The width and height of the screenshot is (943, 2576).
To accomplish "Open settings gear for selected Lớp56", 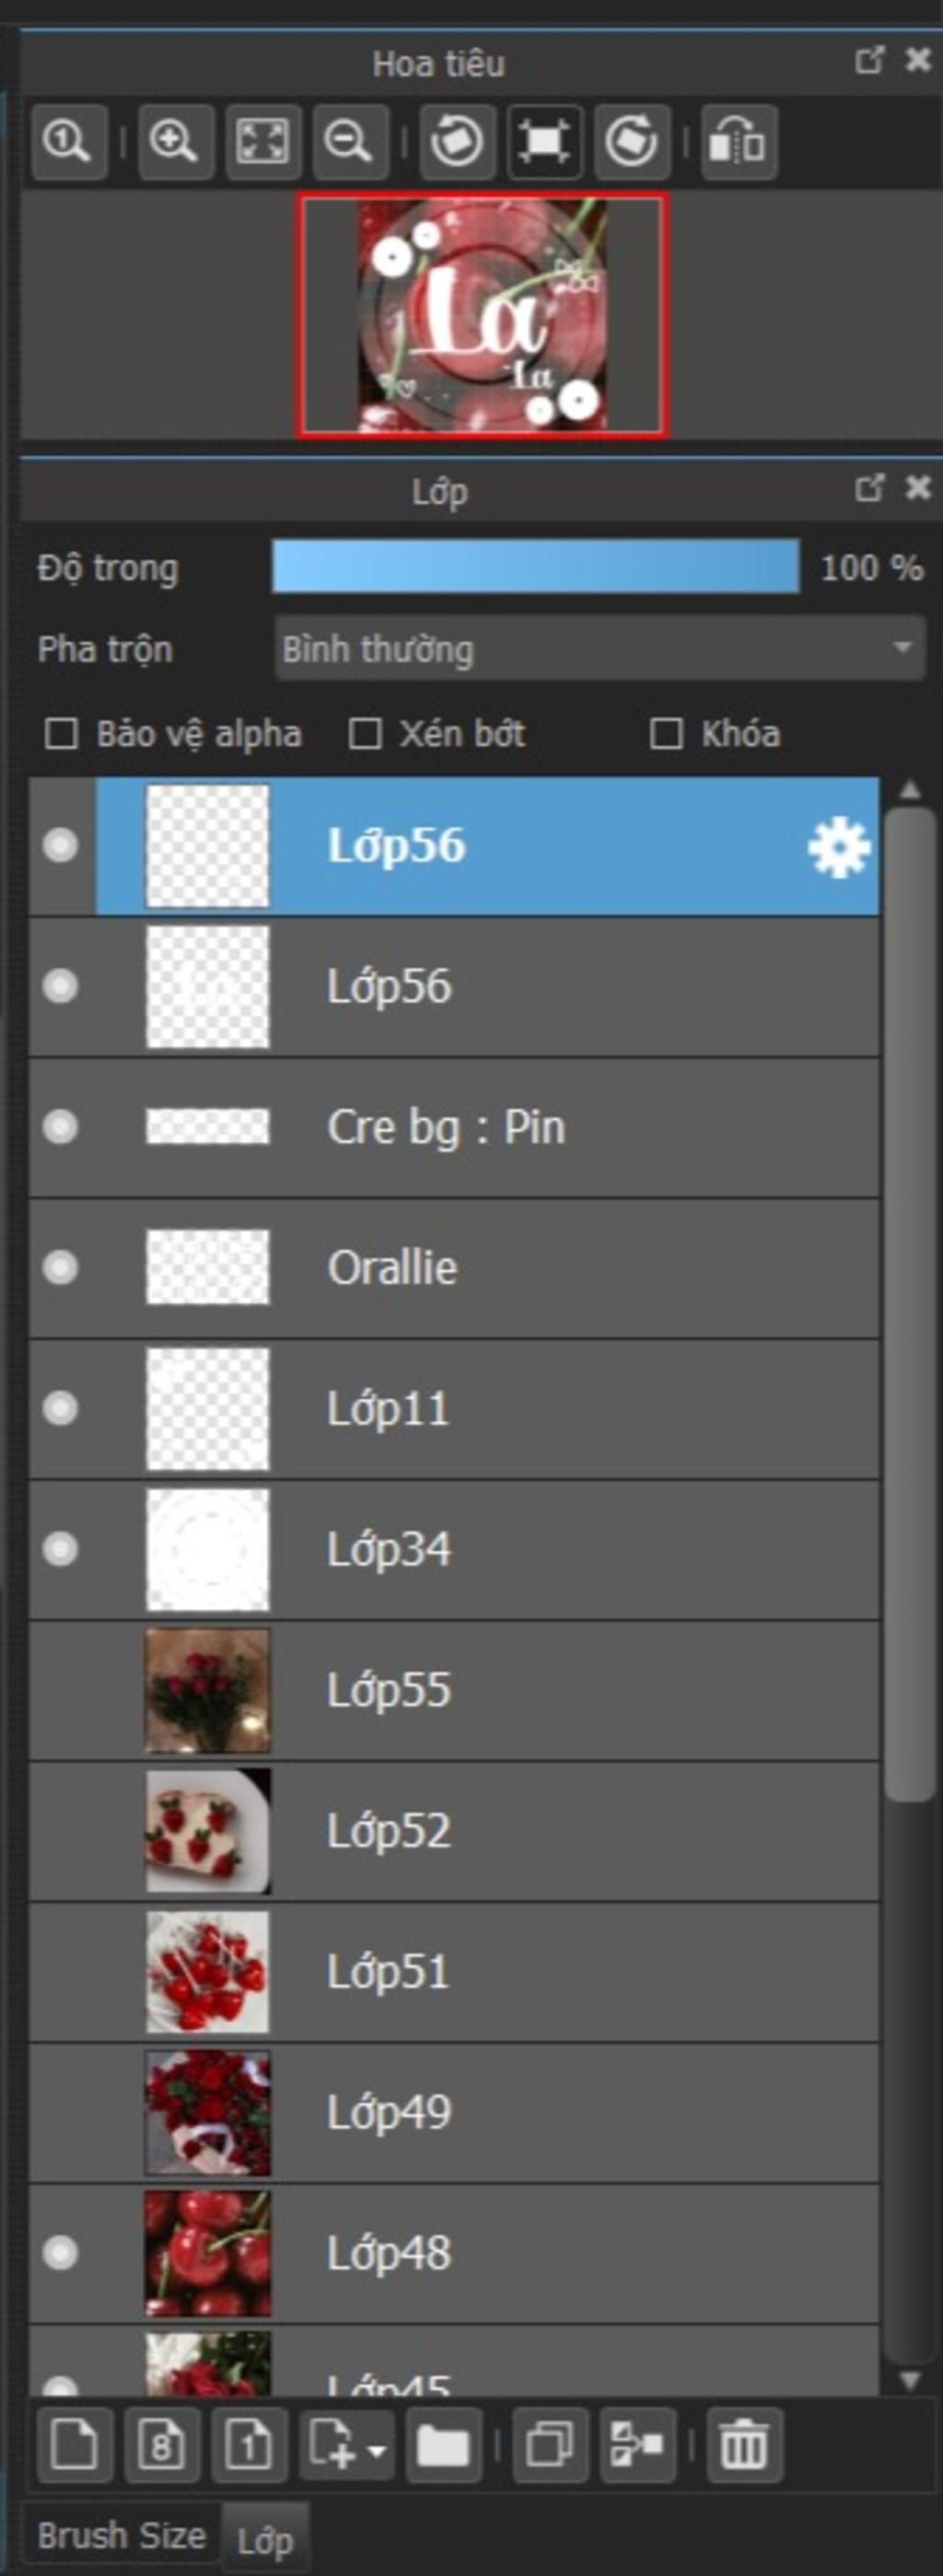I will [838, 847].
